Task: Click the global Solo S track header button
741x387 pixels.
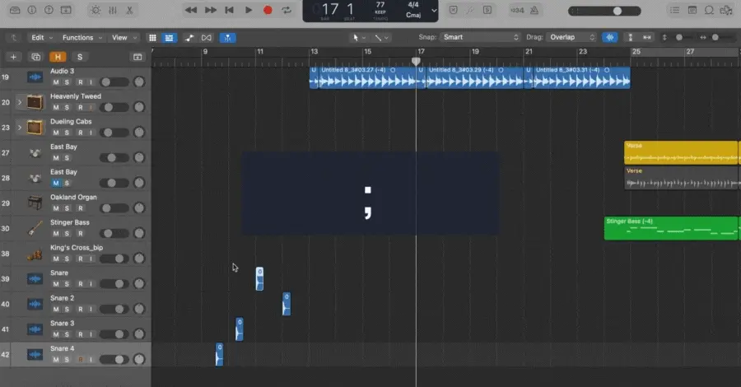Action: (80, 57)
